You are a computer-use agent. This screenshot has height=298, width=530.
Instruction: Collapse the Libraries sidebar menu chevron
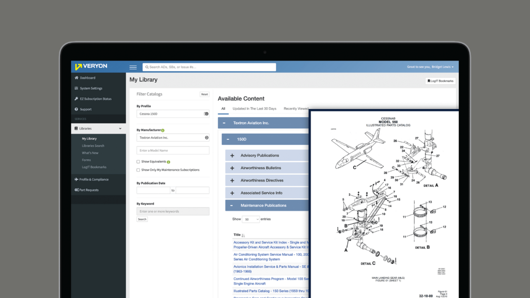120,129
